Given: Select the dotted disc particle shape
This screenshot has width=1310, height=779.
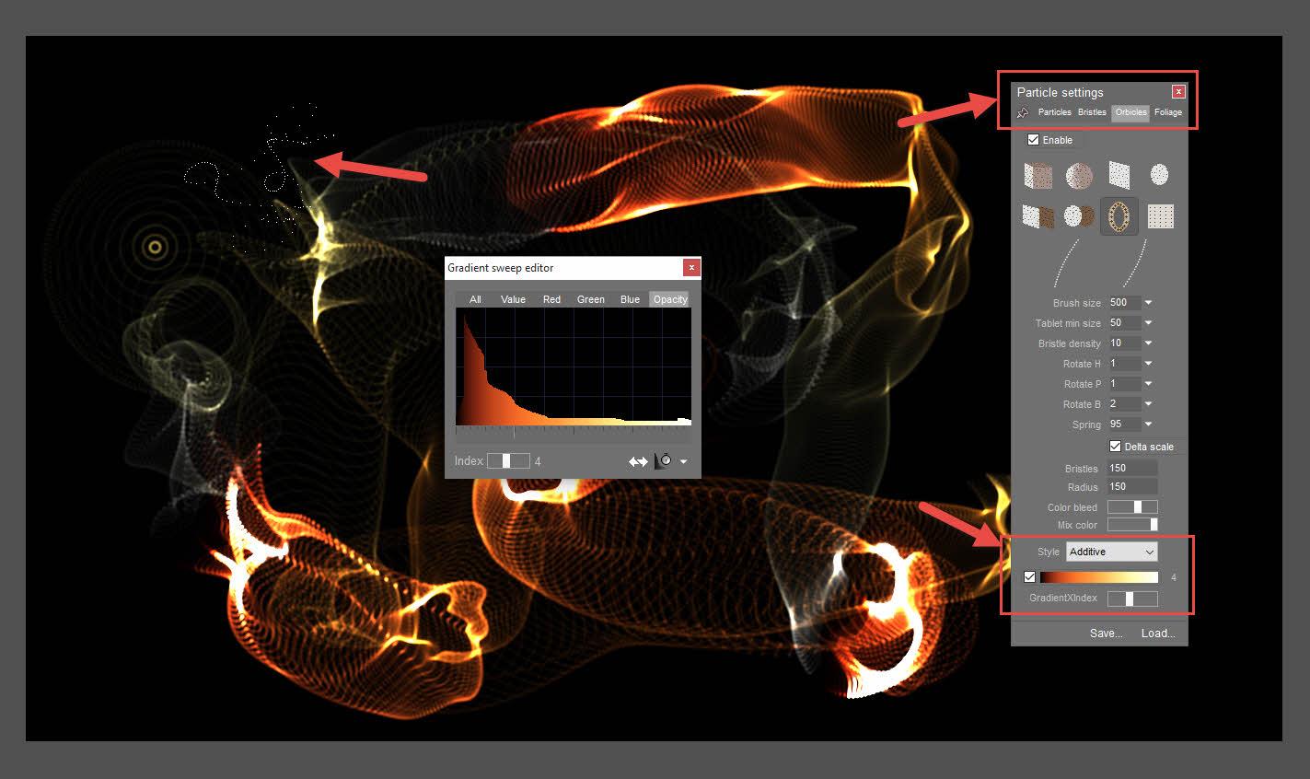Looking at the screenshot, I should tap(1160, 175).
